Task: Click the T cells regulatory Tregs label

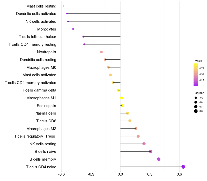Action: tap(35, 136)
